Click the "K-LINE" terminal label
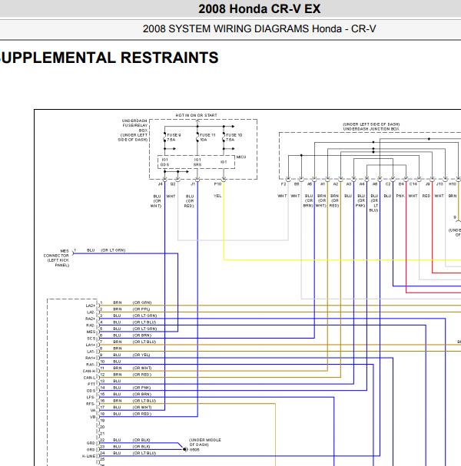461x466 pixels. [x=88, y=456]
